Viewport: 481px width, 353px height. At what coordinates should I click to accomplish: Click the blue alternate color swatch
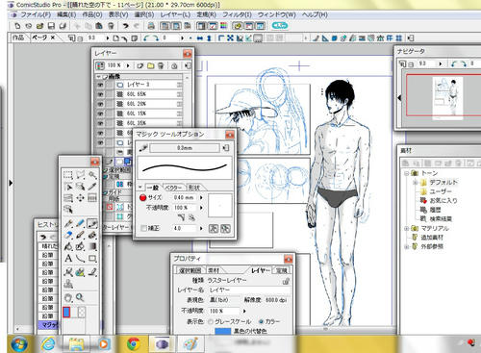(222, 331)
